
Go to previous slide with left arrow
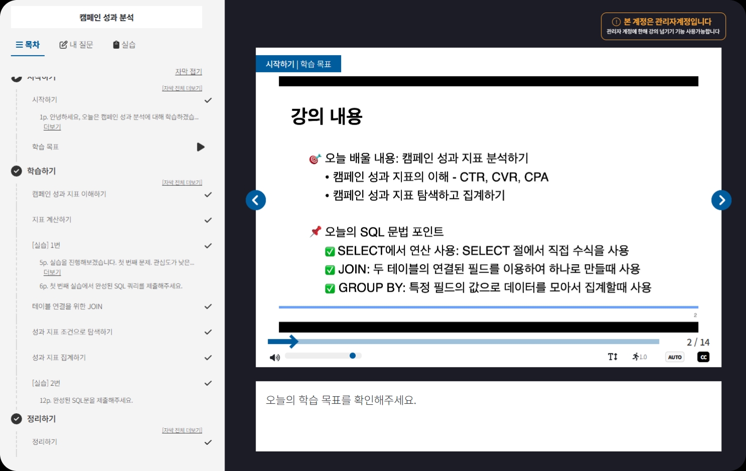256,200
